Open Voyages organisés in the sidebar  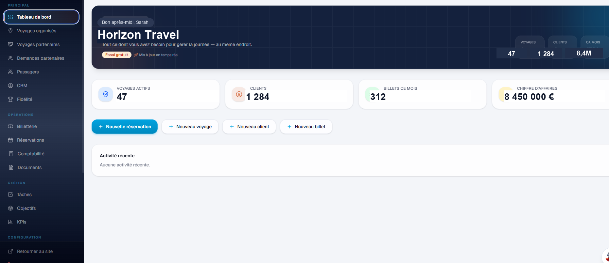41,31
